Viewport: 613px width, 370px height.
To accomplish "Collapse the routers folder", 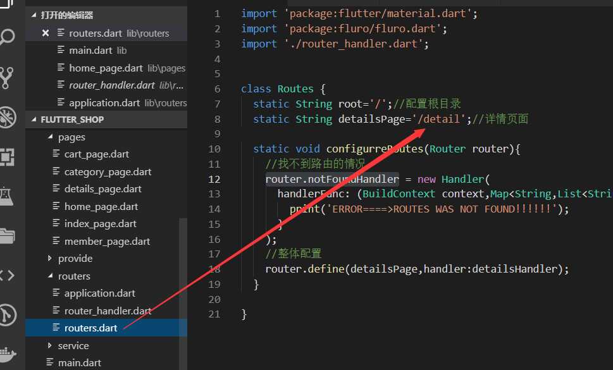I will click(50, 276).
